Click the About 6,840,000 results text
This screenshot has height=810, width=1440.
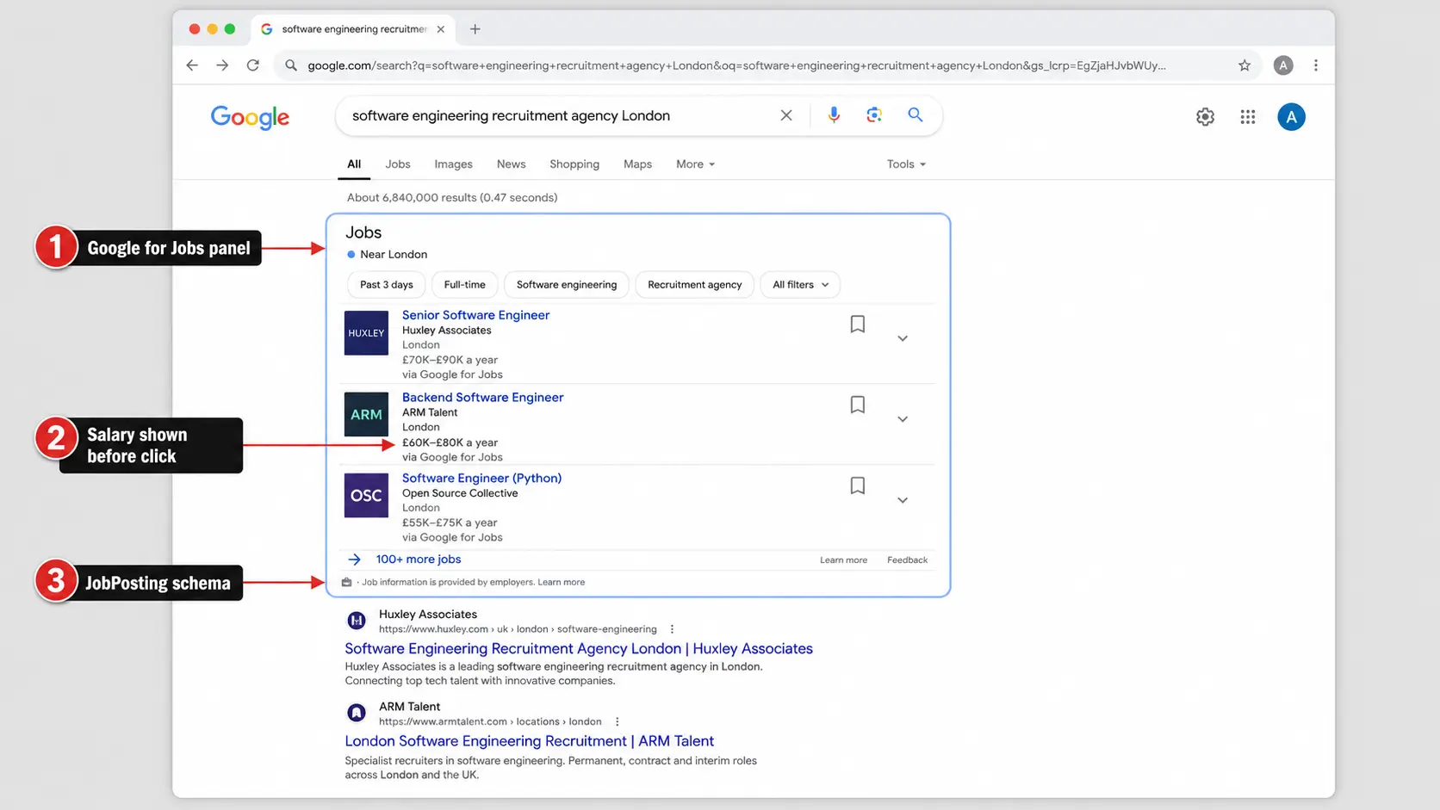point(452,198)
